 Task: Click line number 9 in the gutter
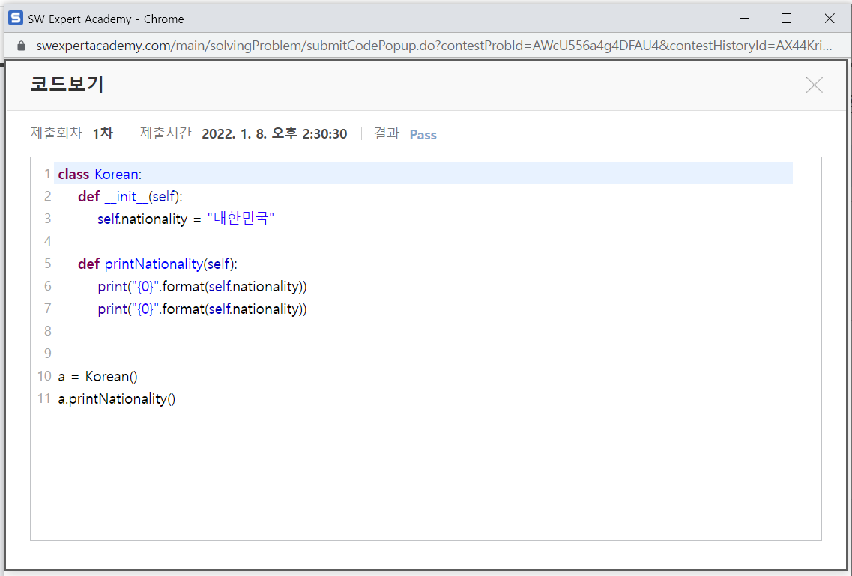[48, 354]
